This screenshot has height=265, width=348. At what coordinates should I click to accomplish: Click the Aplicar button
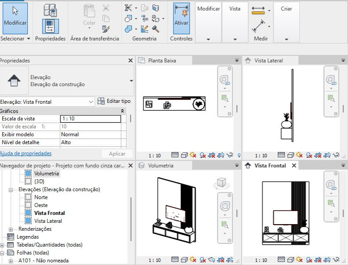click(x=117, y=153)
